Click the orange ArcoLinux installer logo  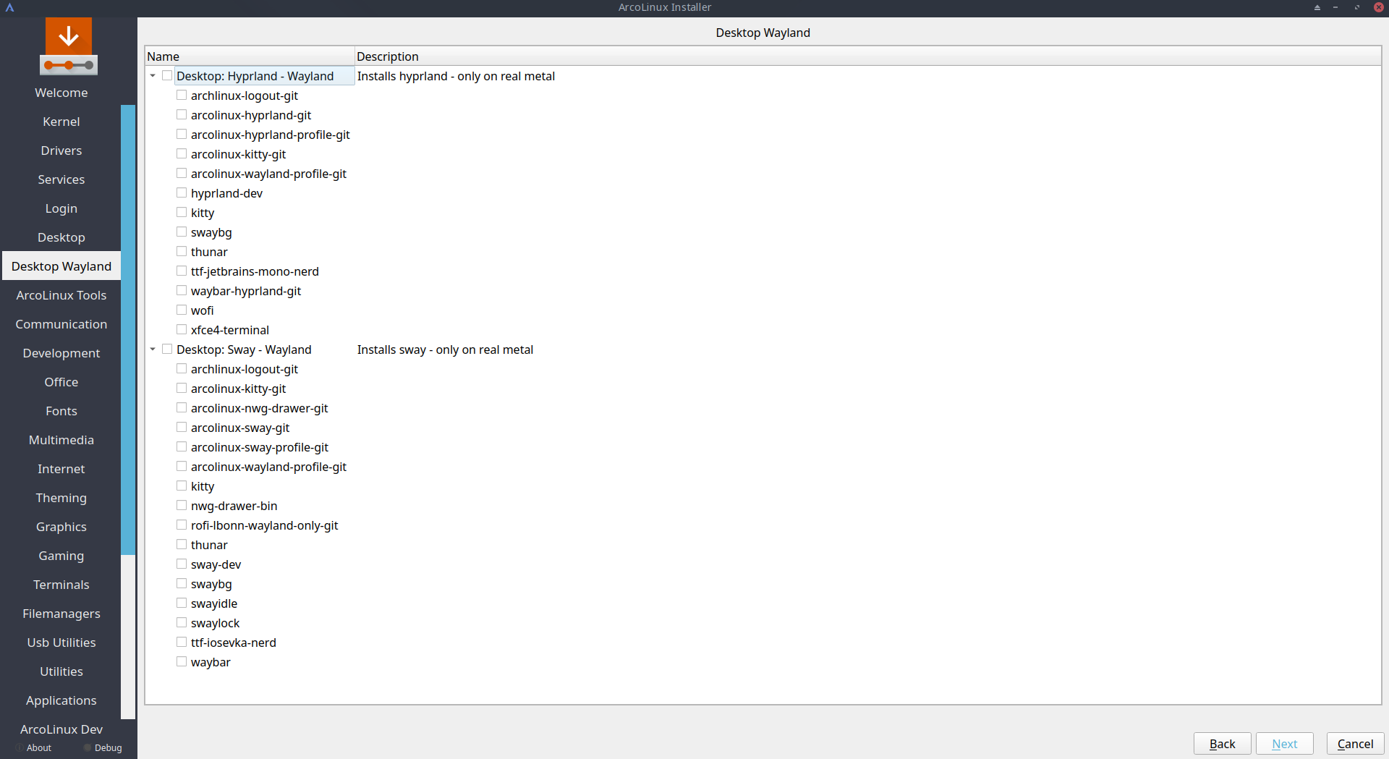pos(69,46)
